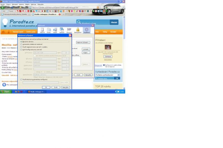Open Seznam rubrik in orange site menu

(18, 32)
